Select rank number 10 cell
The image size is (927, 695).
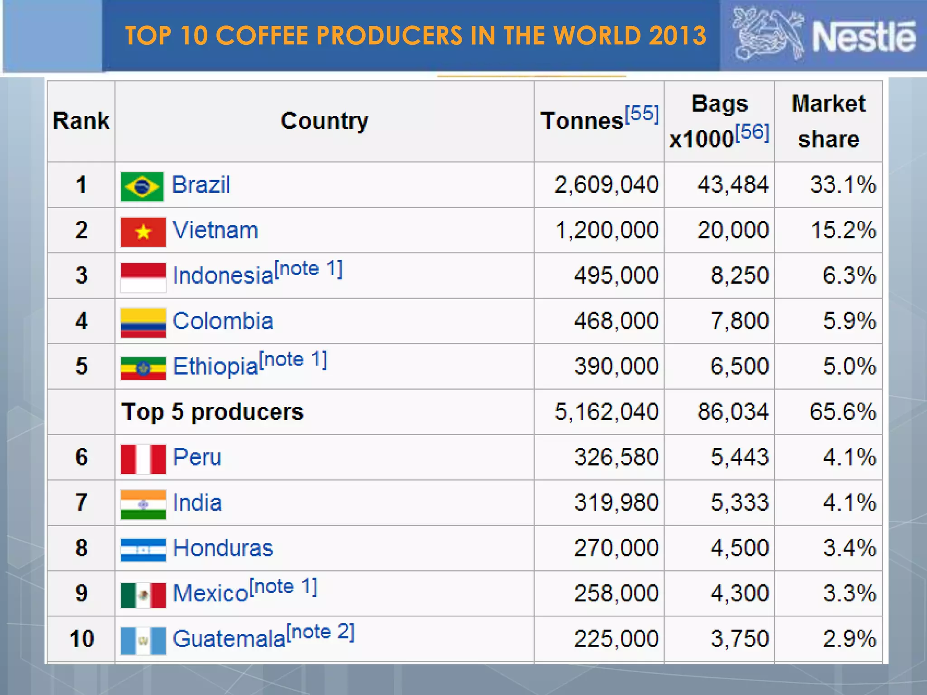[81, 639]
